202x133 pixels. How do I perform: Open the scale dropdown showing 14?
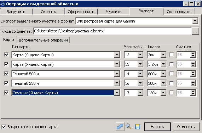[x=140, y=74]
